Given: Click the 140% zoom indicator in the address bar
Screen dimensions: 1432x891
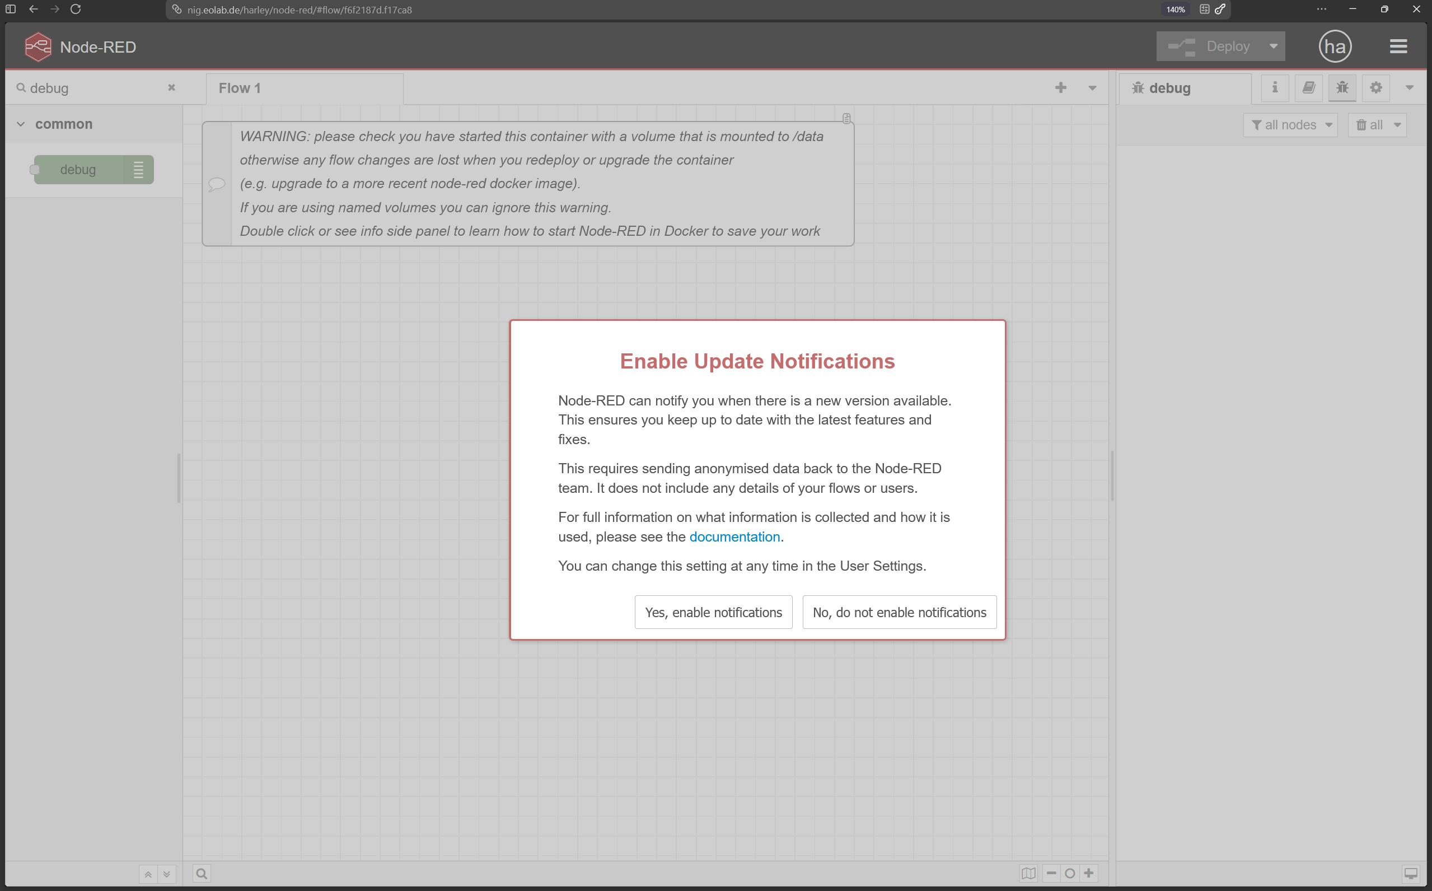Looking at the screenshot, I should [x=1175, y=10].
